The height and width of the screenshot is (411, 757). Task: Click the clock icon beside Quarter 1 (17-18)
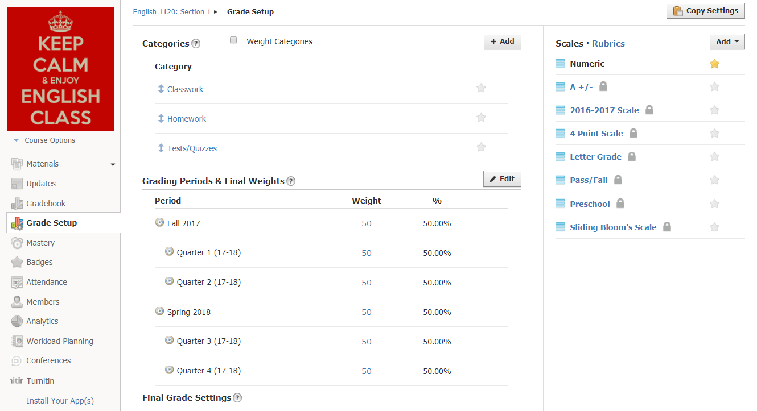(169, 251)
